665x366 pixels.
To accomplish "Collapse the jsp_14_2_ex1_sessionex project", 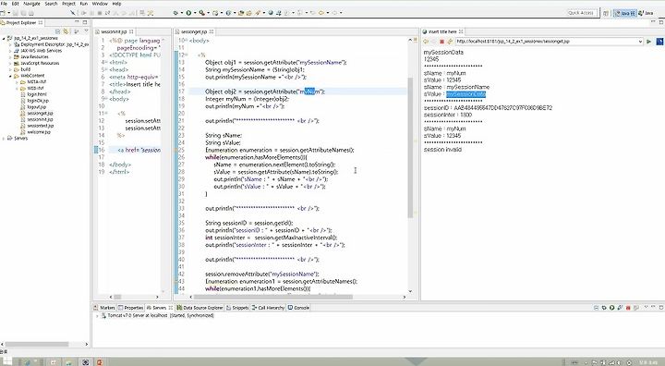I will [4, 38].
